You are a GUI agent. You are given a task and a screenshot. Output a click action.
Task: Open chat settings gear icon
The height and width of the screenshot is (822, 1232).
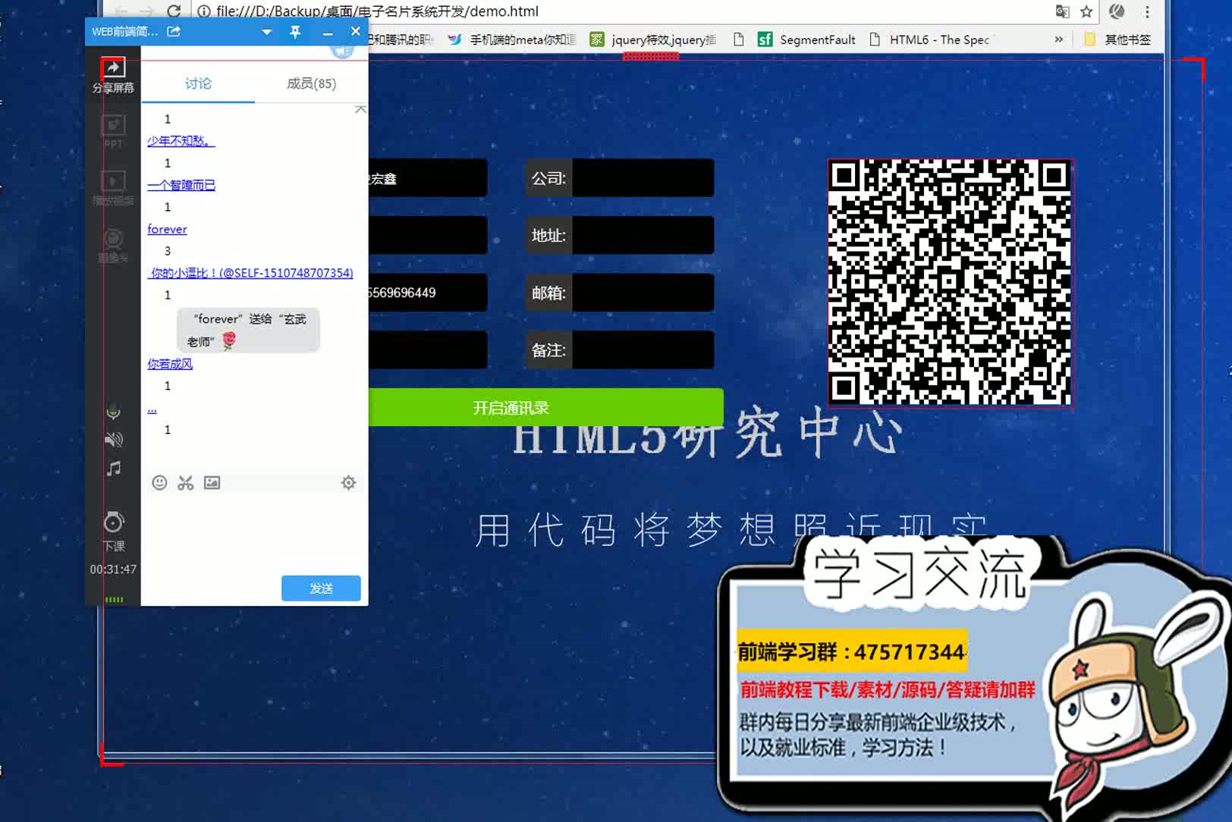(348, 482)
